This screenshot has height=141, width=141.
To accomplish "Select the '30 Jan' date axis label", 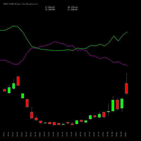I will pos(8,134).
